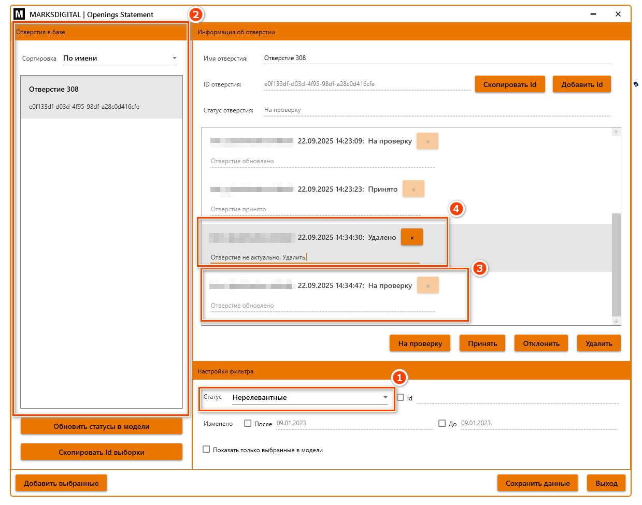Expand the Статус filter dropdown

(310, 398)
